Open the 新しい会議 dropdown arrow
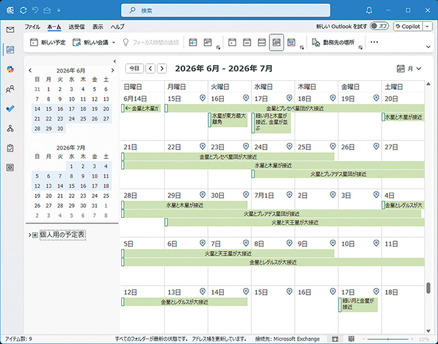The width and height of the screenshot is (438, 344). [x=113, y=42]
